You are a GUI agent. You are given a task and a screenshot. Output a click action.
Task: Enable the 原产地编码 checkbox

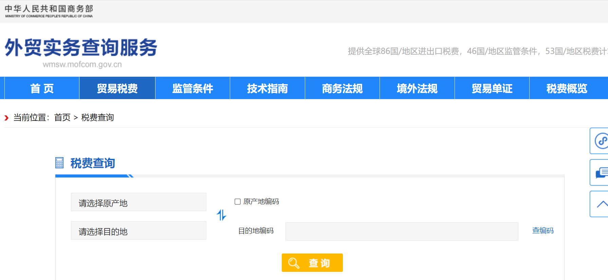(238, 202)
